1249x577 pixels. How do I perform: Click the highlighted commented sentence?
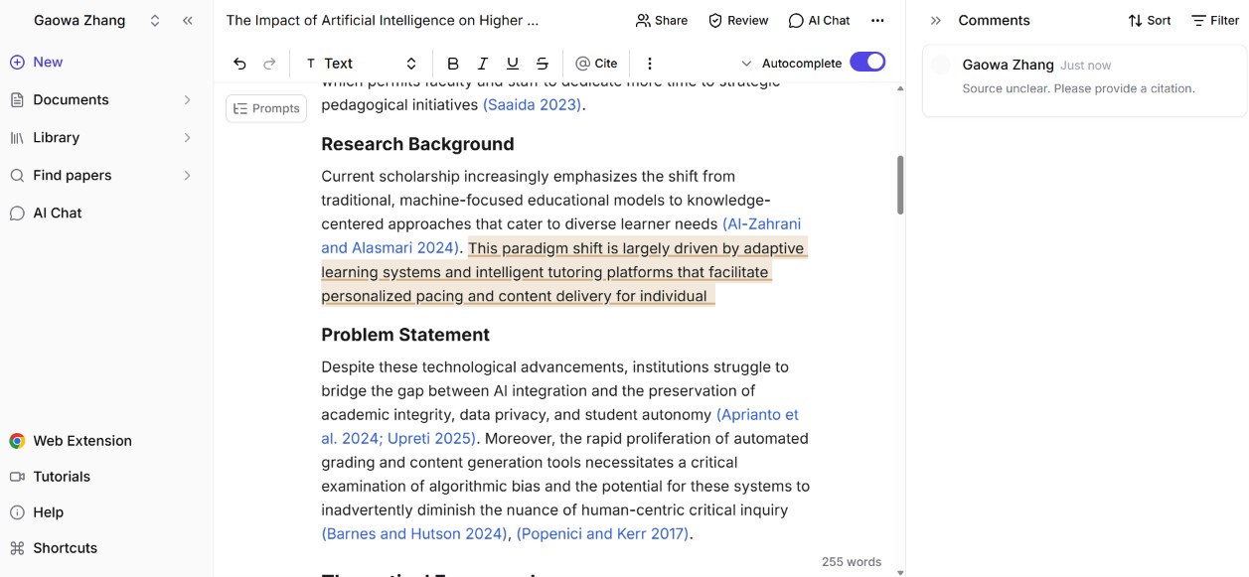pos(564,272)
